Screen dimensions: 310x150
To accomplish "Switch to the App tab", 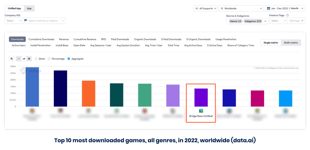I will point(29,8).
